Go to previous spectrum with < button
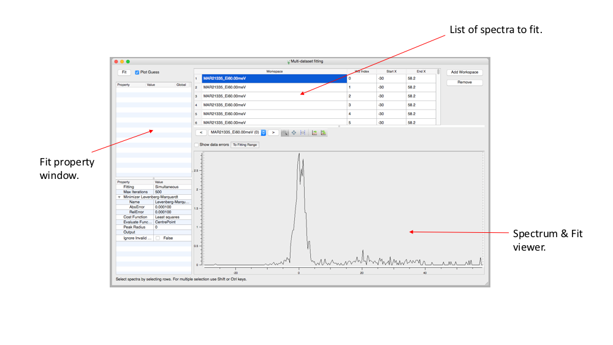The width and height of the screenshot is (613, 345). point(200,132)
